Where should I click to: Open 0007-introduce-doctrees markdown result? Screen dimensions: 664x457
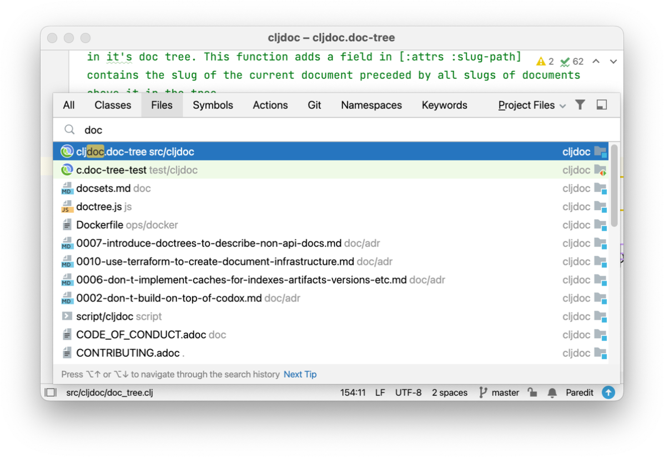[331, 243]
